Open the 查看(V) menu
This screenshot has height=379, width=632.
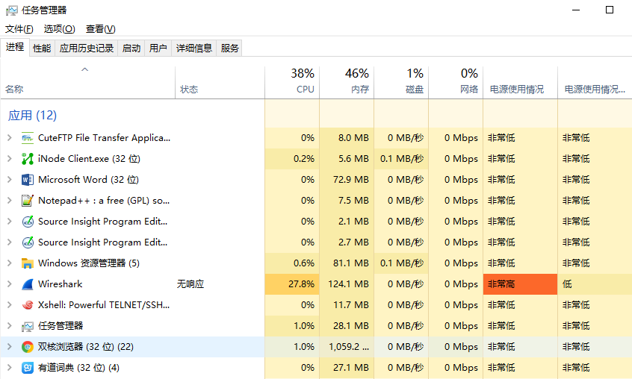point(100,29)
